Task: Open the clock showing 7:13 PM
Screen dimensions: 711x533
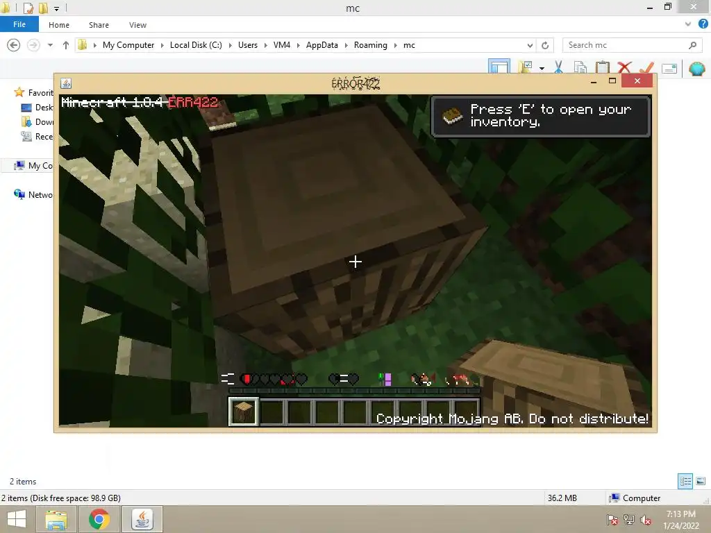Action: tap(681, 520)
